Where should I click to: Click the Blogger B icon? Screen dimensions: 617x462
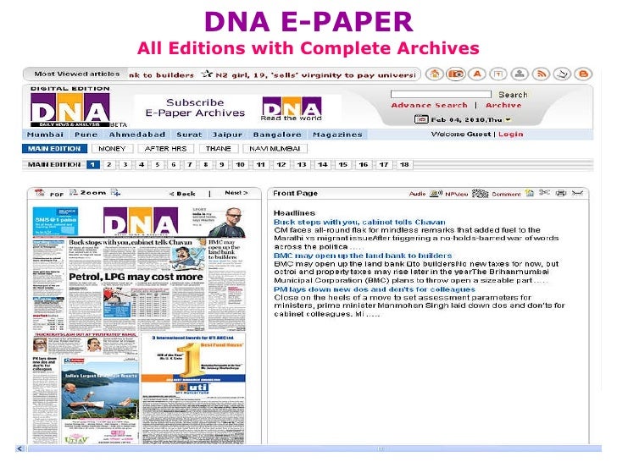coord(583,74)
